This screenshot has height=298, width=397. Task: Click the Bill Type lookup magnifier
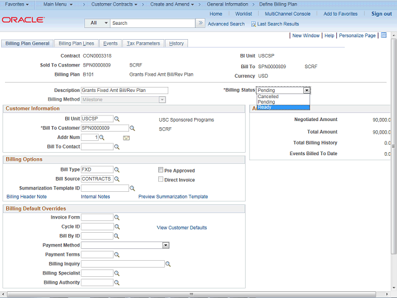click(x=117, y=169)
